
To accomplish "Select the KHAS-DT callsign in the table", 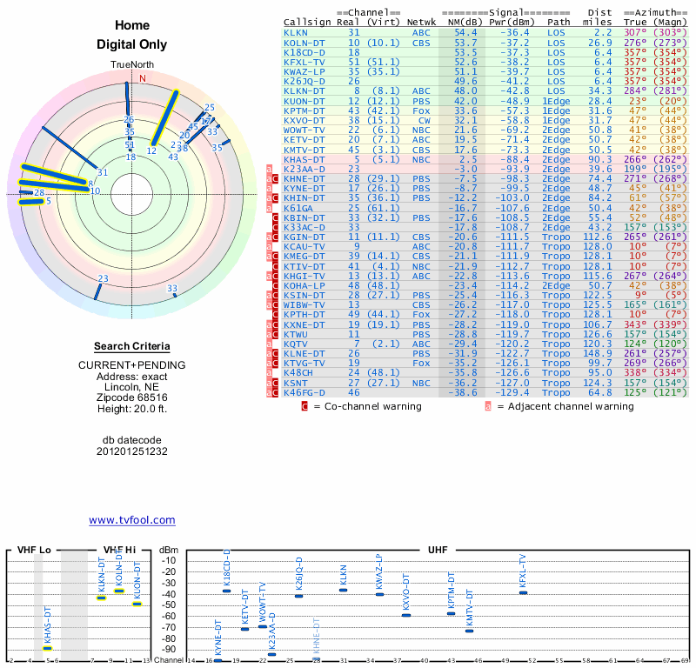I will pos(304,159).
